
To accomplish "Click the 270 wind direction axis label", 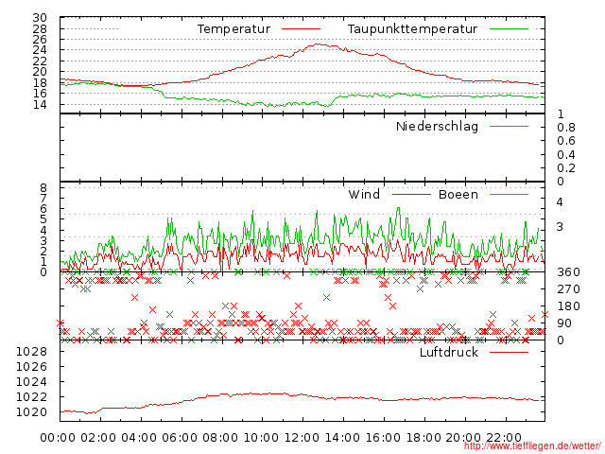I will point(568,289).
